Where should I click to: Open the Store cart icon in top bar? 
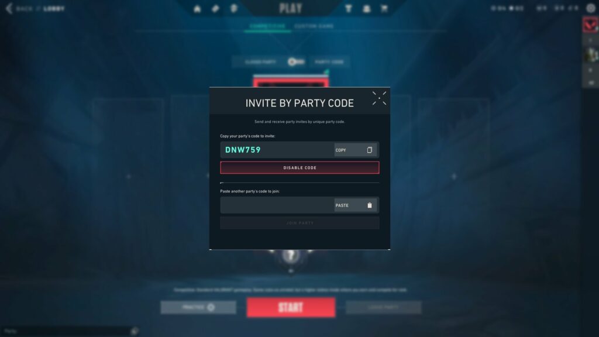(384, 8)
